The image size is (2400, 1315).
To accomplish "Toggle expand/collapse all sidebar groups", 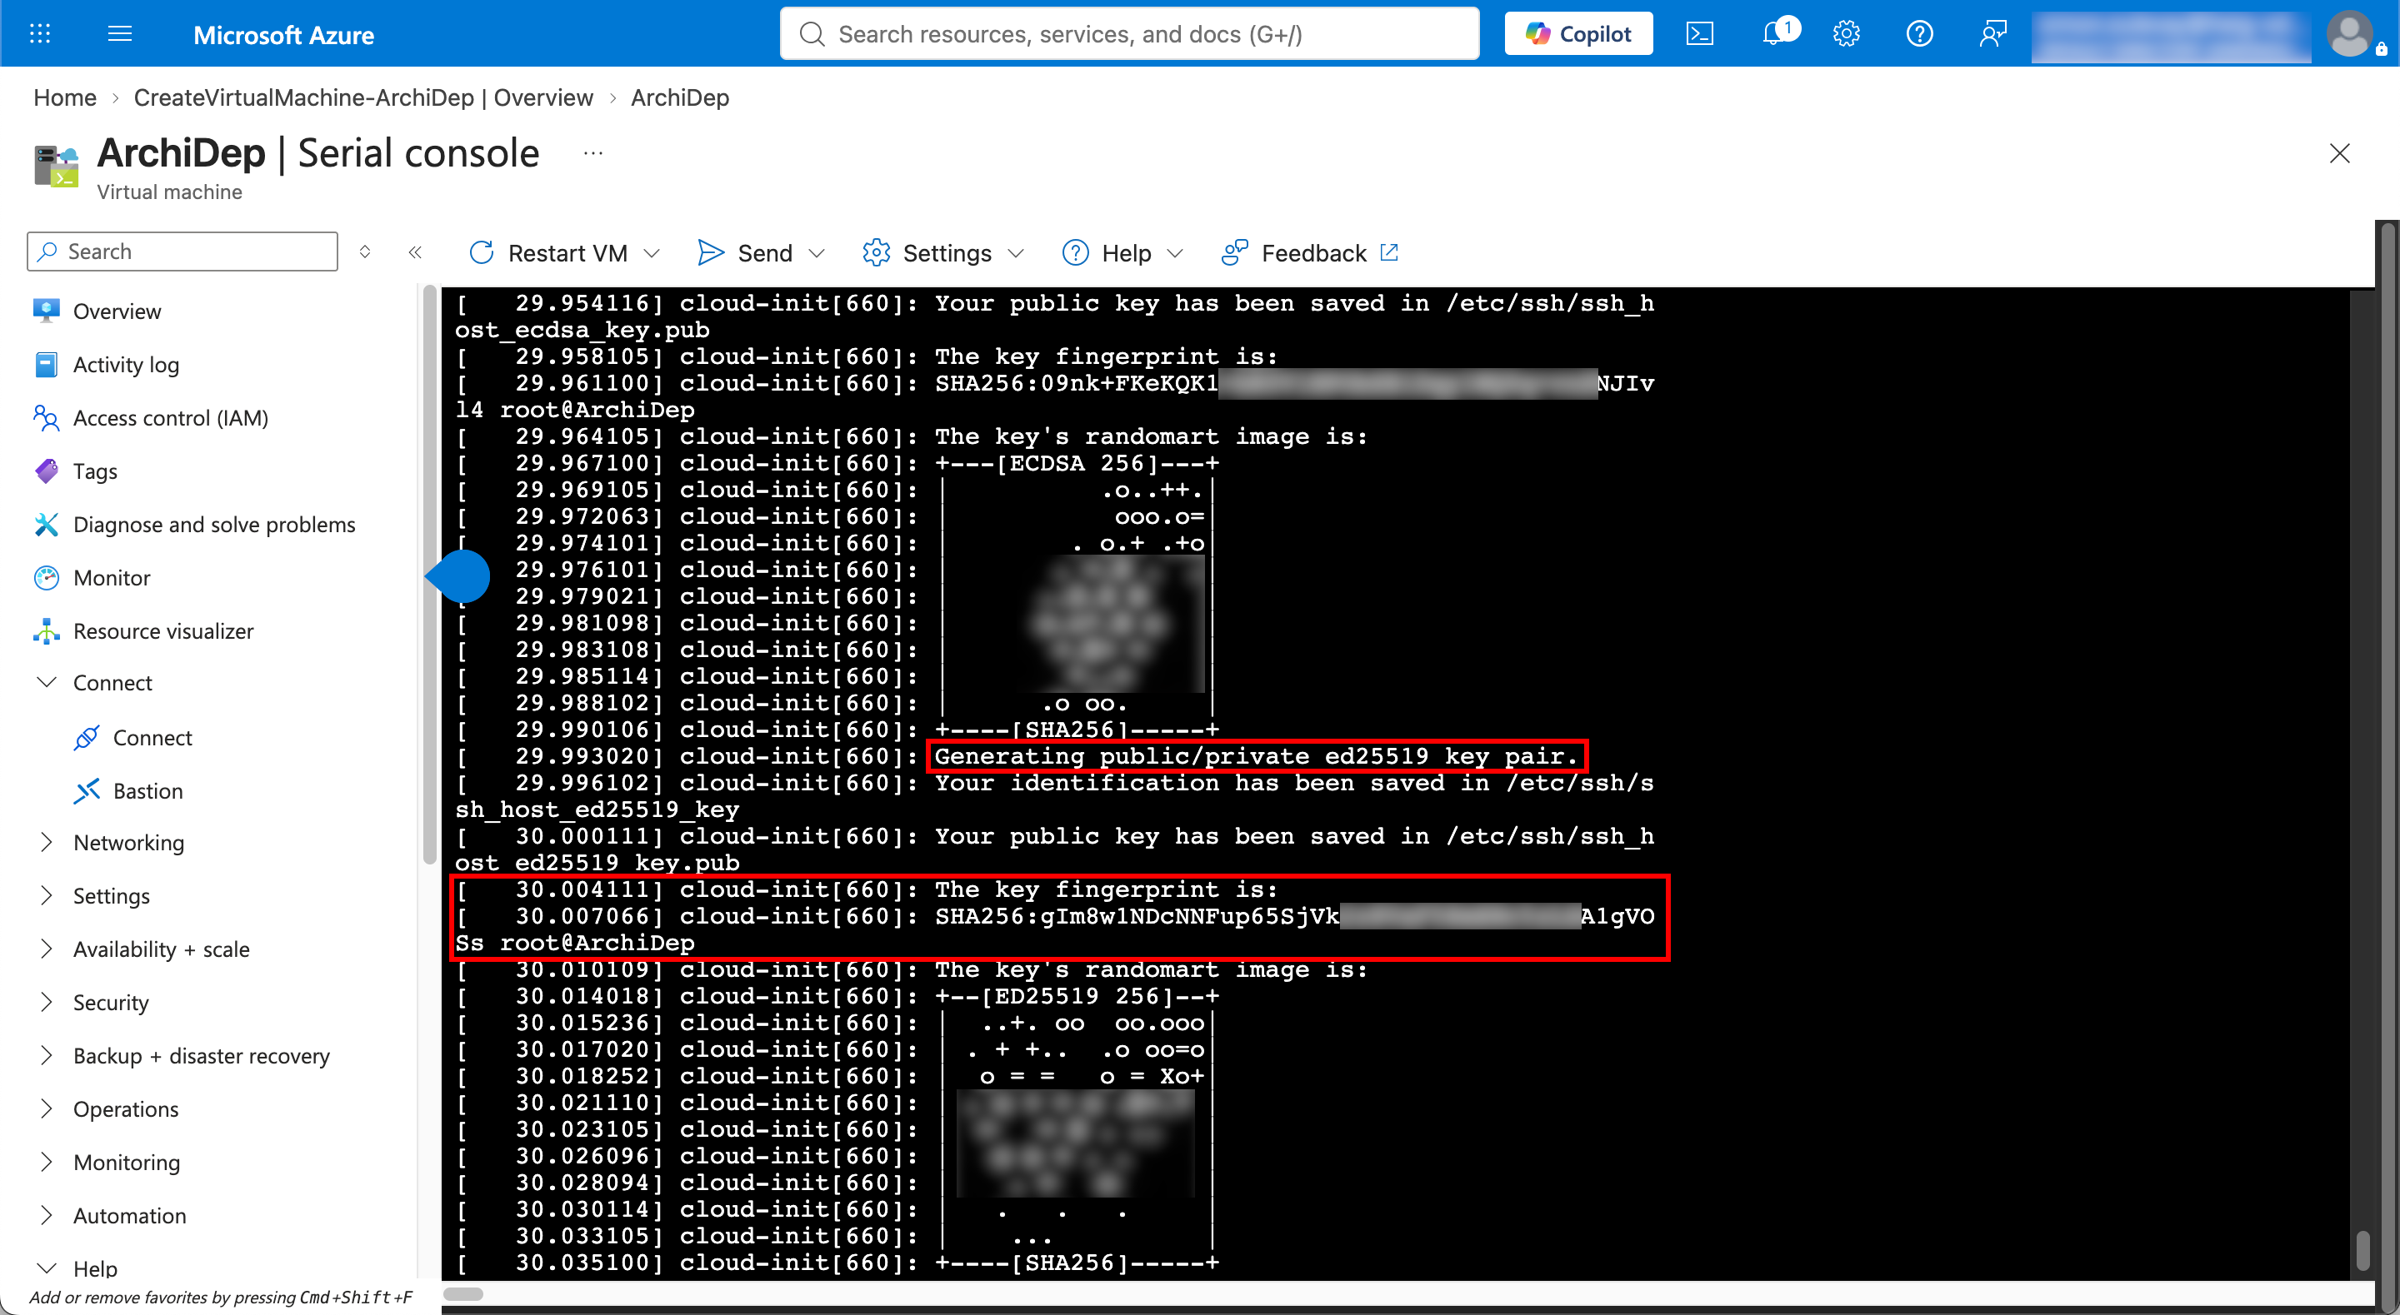I will click(365, 252).
